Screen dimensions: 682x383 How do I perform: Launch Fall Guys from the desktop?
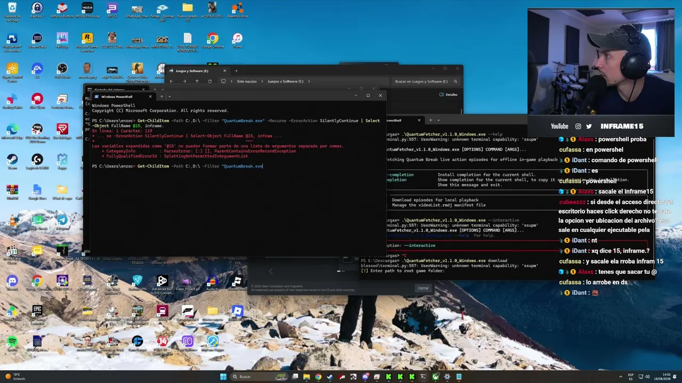tap(62, 41)
